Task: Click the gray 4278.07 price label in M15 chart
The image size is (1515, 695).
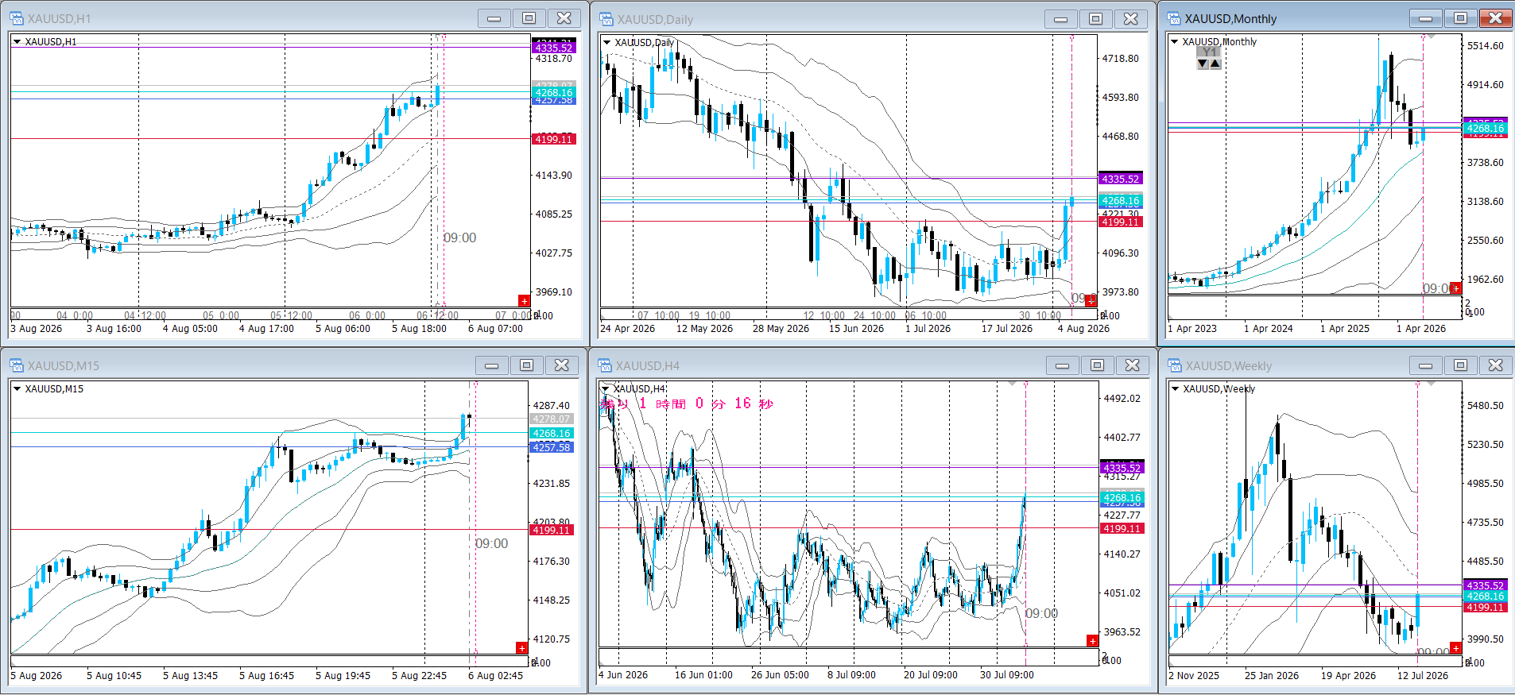Action: [x=551, y=419]
